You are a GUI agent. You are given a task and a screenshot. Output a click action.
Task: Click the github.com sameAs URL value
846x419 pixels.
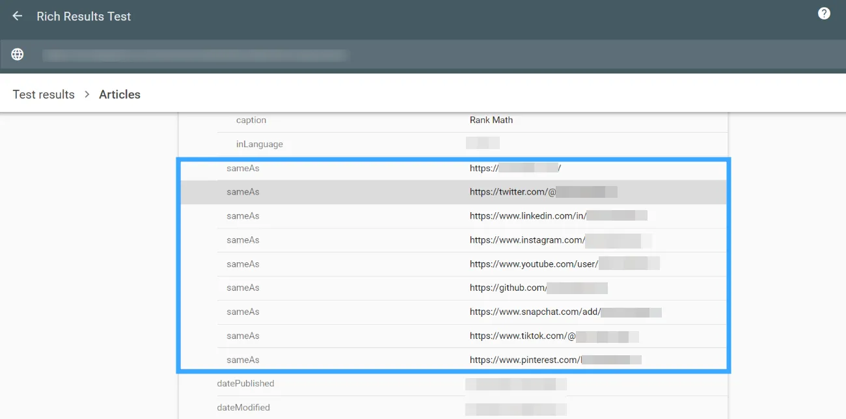[539, 288]
